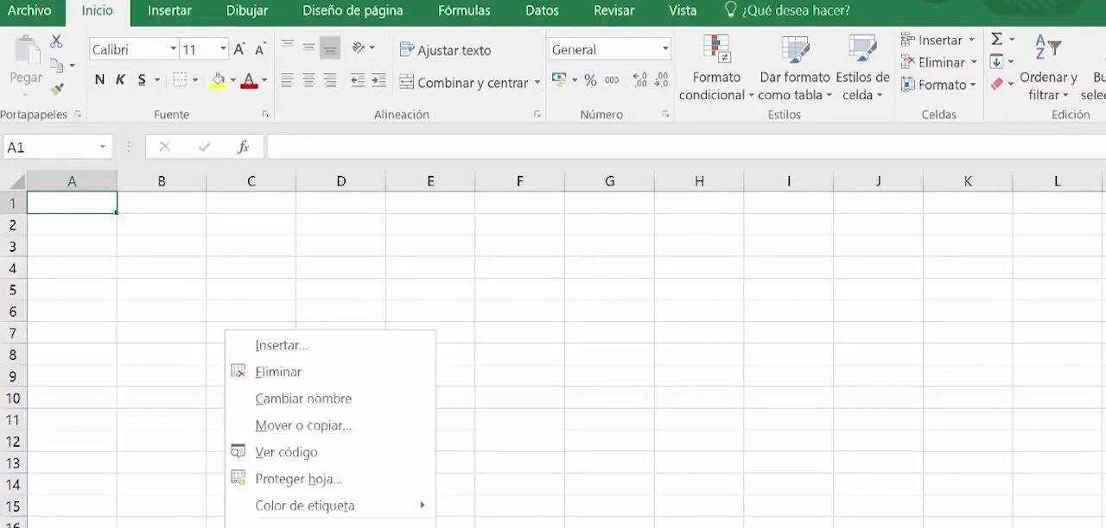The width and height of the screenshot is (1106, 528).
Task: Toggle bold N formatting
Action: [99, 80]
